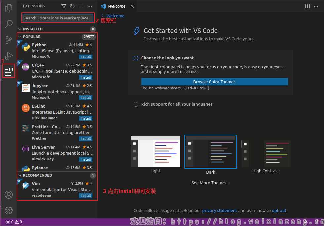The width and height of the screenshot is (325, 226).
Task: Open Run and Debug view
Action: click(9, 56)
